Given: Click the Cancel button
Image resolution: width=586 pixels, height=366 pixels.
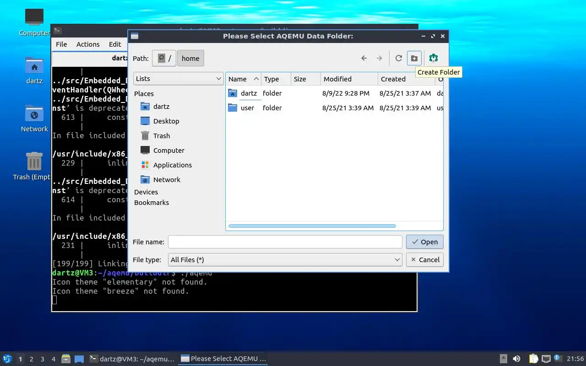Looking at the screenshot, I should tap(425, 260).
